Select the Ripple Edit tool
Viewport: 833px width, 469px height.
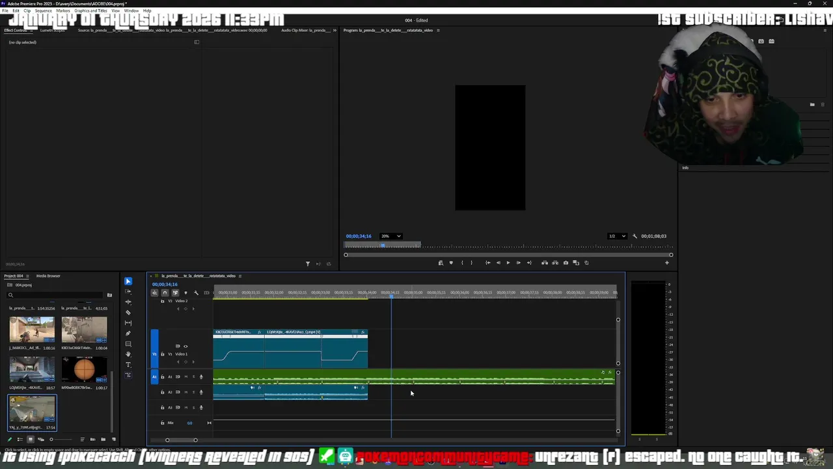128,302
